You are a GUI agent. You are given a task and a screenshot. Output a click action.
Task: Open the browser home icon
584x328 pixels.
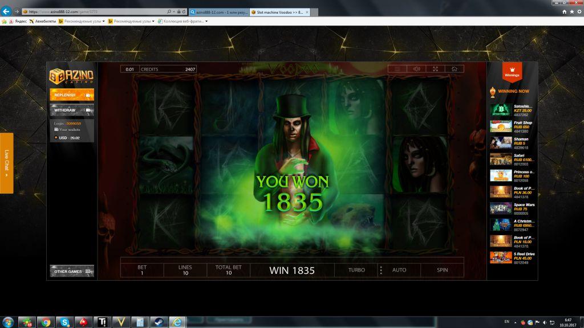(564, 12)
